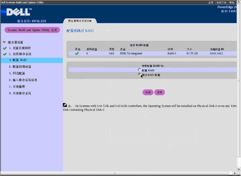Click the 物理磁盘 ID column header
Screen dimensions: 241x176
pyautogui.click(x=217, y=49)
